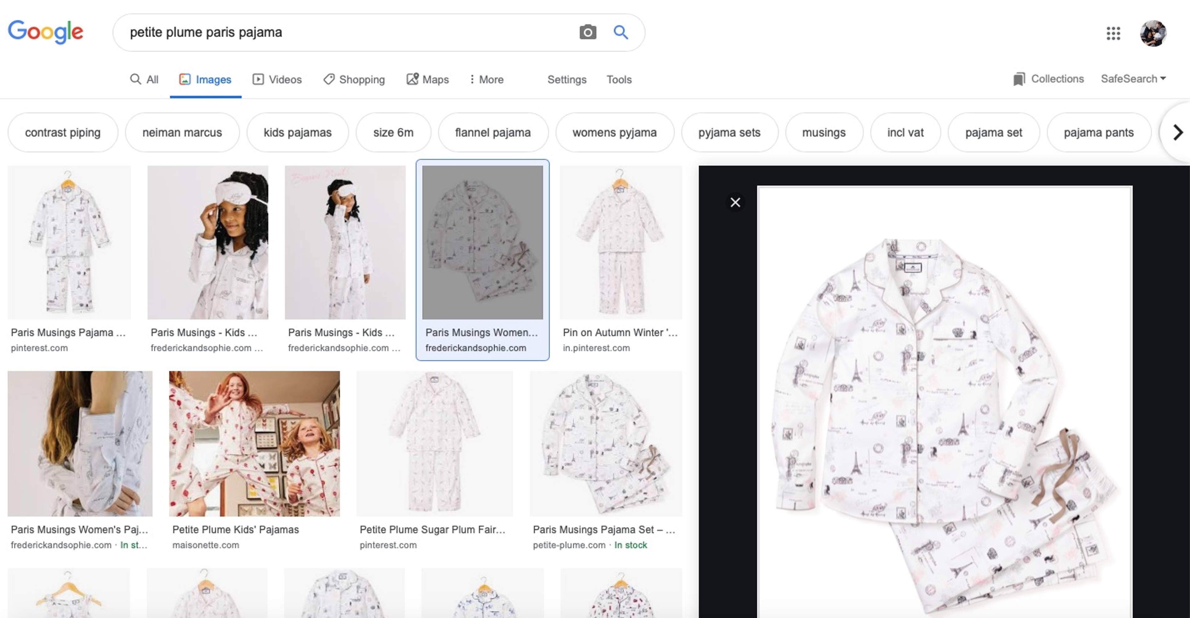Viewport: 1190px width, 618px height.
Task: Open the Google apps grid
Action: coord(1113,33)
